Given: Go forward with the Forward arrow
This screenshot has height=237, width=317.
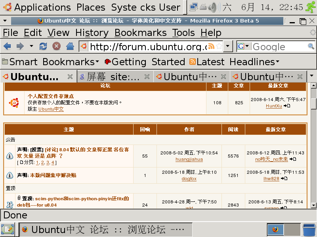Looking at the screenshot, I should [x=20, y=46].
